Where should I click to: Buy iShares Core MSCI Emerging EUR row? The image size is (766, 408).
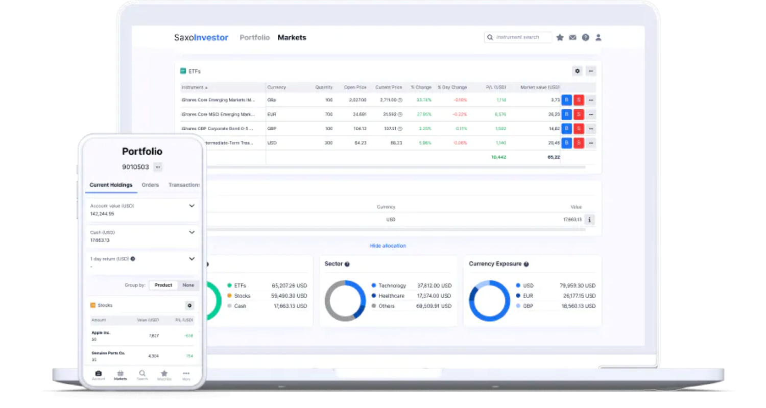click(x=566, y=114)
